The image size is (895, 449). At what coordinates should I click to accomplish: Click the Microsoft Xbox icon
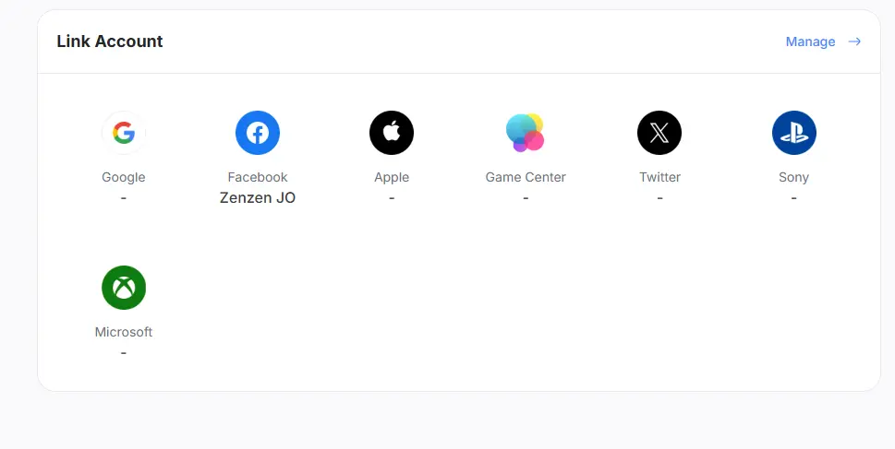click(x=124, y=288)
